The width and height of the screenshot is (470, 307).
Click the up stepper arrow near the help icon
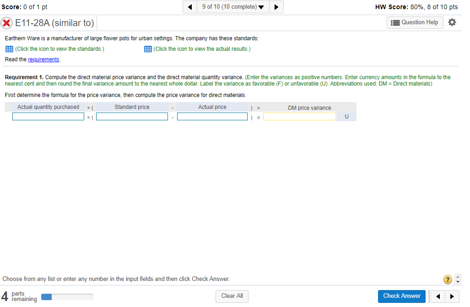458,276
